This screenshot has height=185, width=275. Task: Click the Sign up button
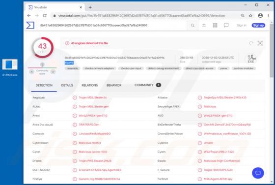pyautogui.click(x=258, y=25)
